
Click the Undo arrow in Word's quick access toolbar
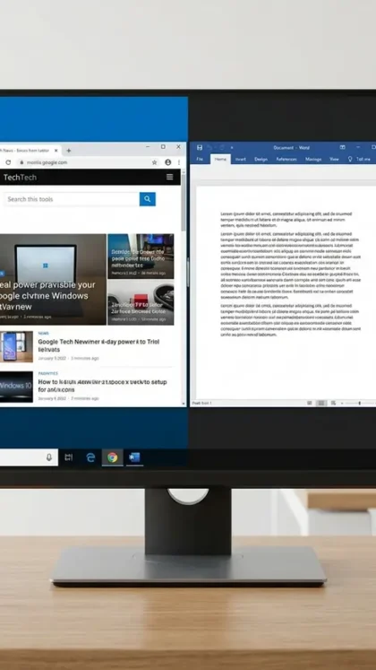click(x=210, y=147)
